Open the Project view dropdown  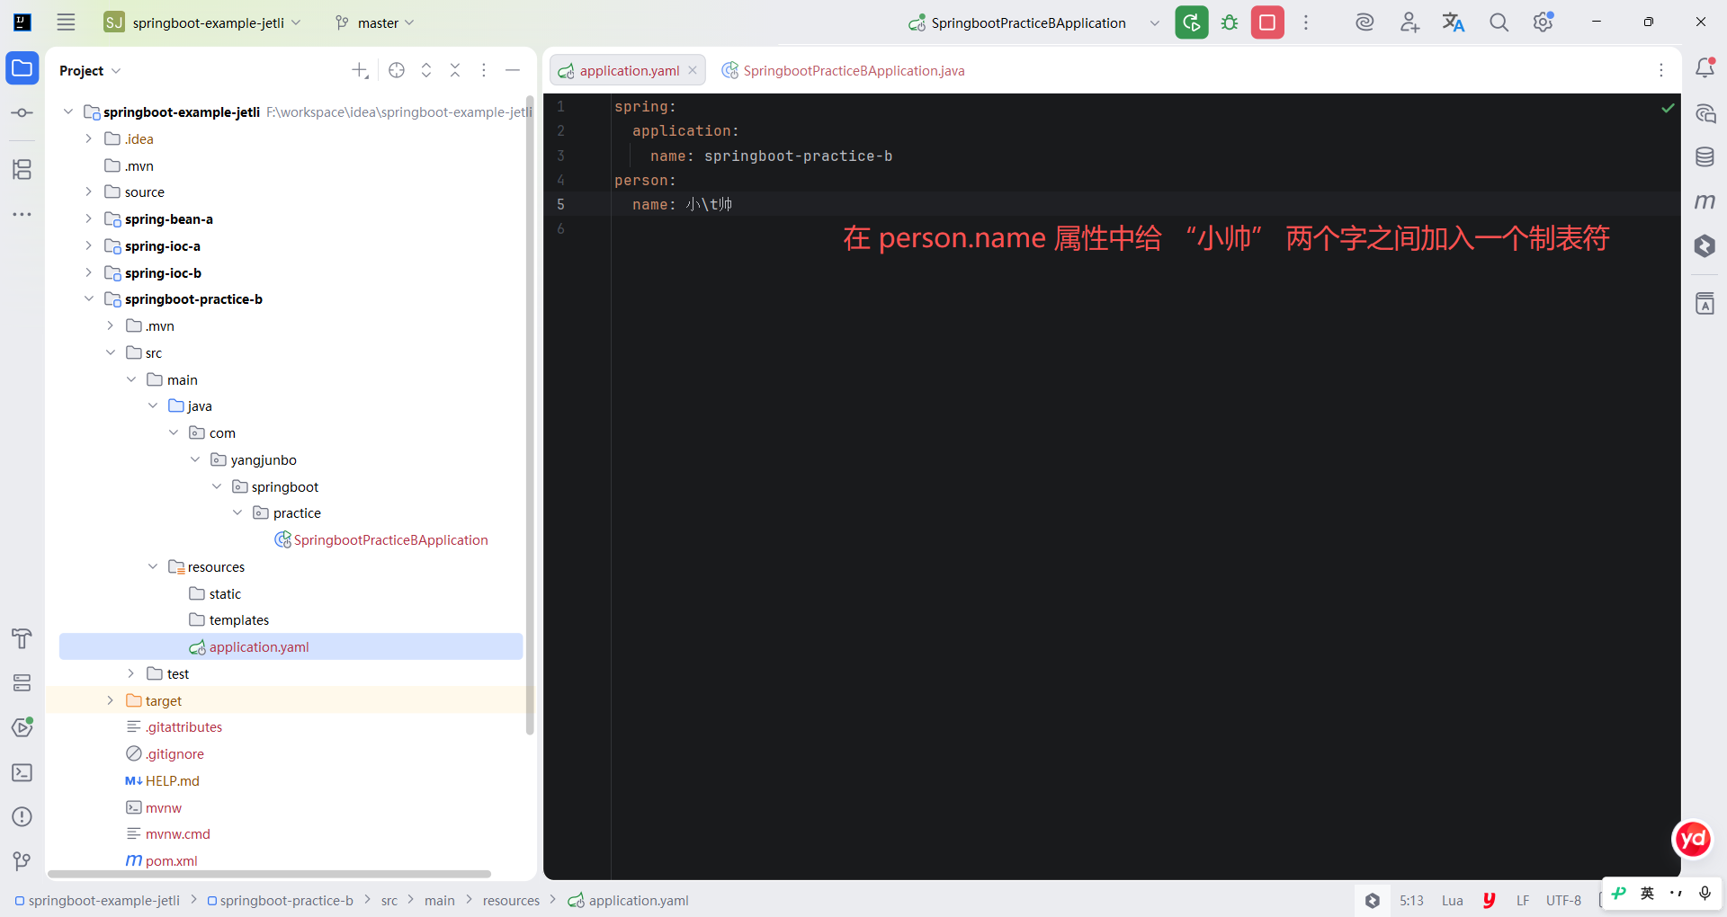coord(90,70)
